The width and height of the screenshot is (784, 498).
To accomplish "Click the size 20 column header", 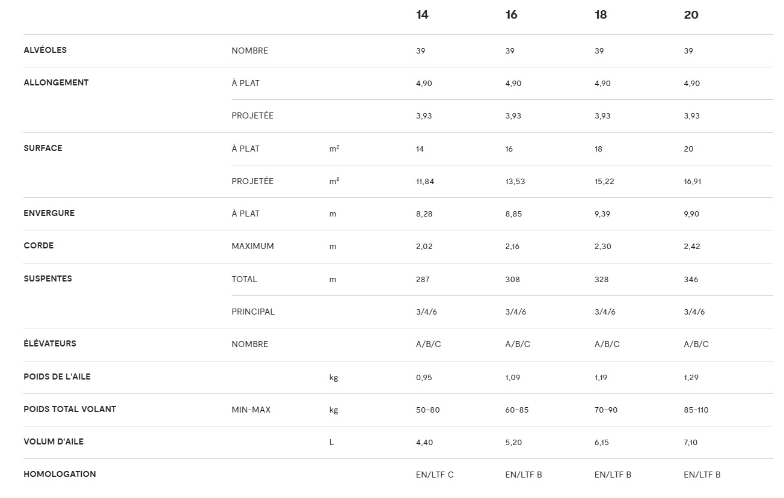I will pos(691,15).
